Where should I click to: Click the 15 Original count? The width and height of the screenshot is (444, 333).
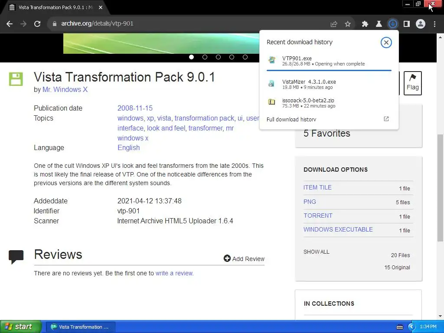point(397,267)
